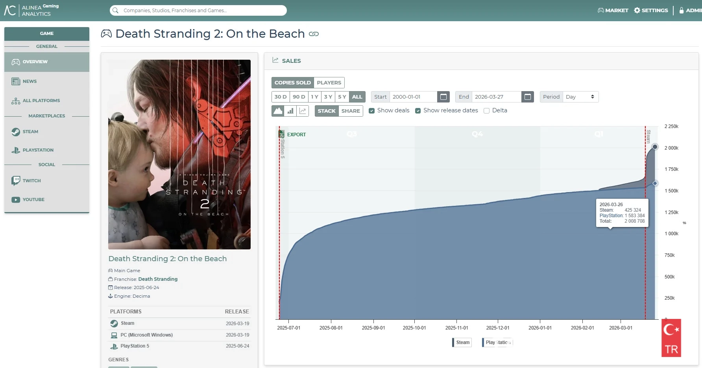Image resolution: width=702 pixels, height=368 pixels.
Task: Switch chart mode to Share
Action: point(351,111)
